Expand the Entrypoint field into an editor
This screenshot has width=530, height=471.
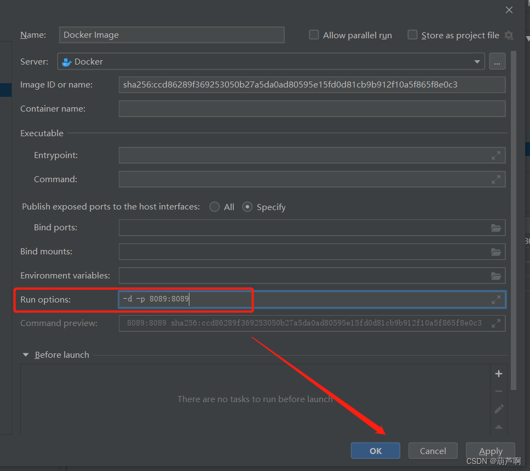pyautogui.click(x=496, y=155)
